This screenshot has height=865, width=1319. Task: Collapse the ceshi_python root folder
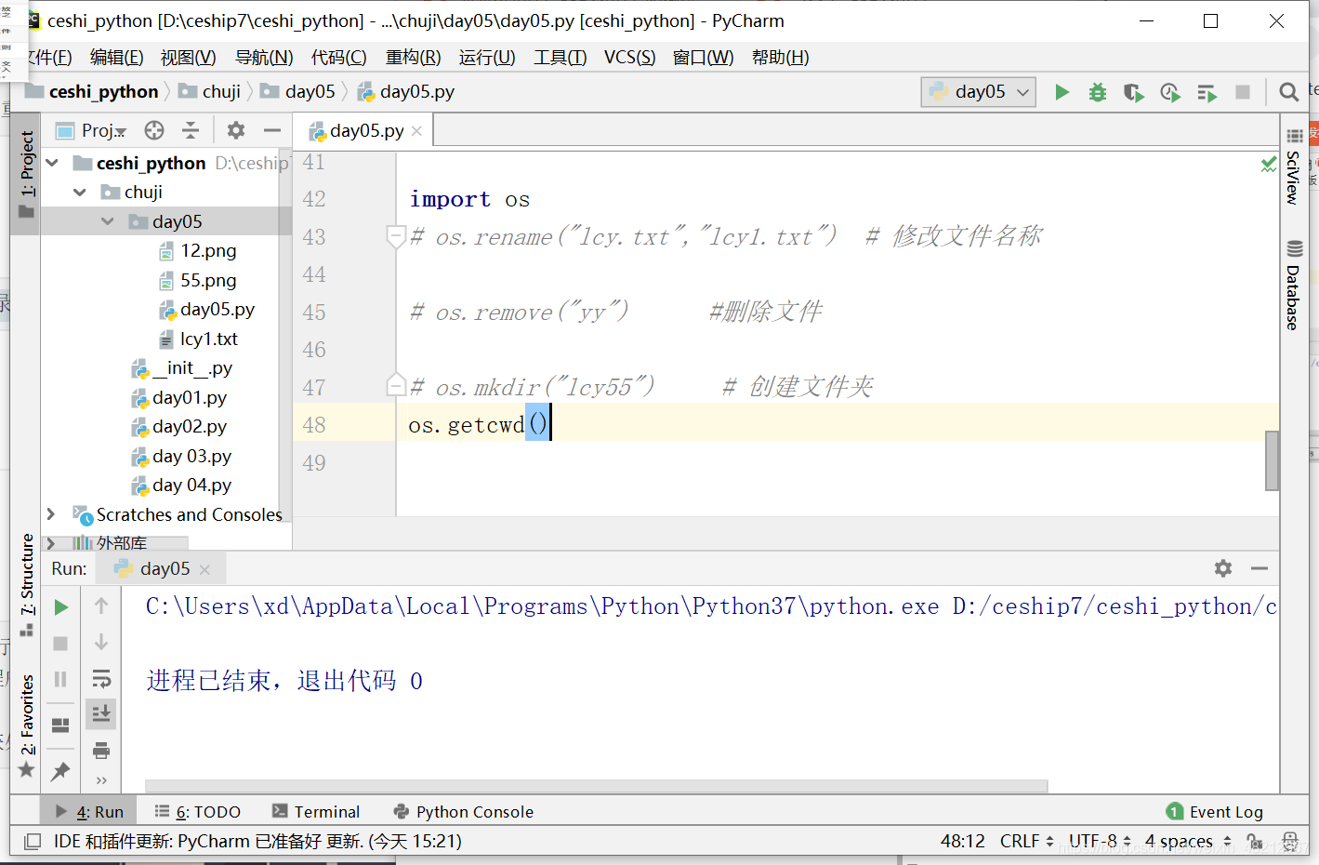[53, 164]
